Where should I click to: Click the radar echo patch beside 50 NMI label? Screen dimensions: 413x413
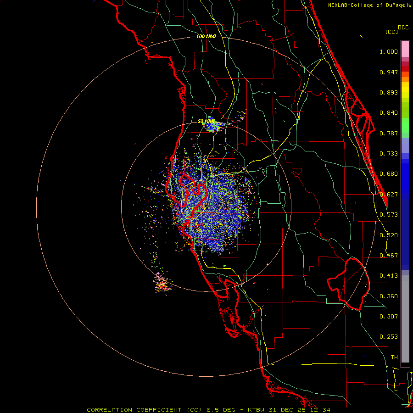pyautogui.click(x=213, y=126)
